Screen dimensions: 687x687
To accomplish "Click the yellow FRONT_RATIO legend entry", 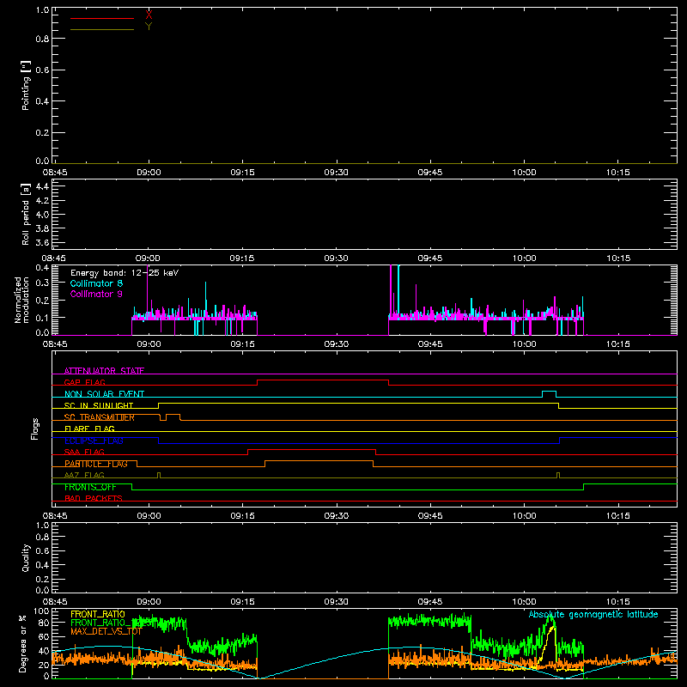I will pos(98,614).
